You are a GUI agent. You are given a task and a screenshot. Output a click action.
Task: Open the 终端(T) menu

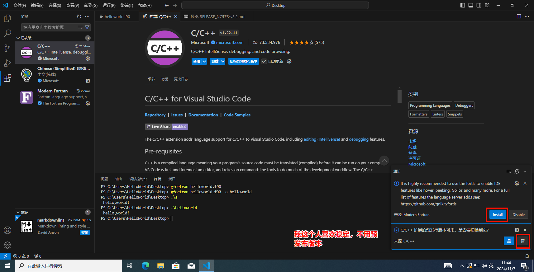pos(126,5)
